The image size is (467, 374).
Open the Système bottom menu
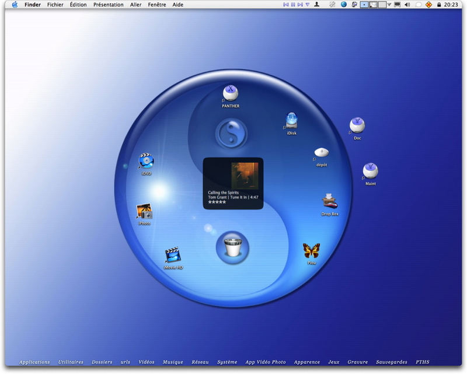pos(227,362)
